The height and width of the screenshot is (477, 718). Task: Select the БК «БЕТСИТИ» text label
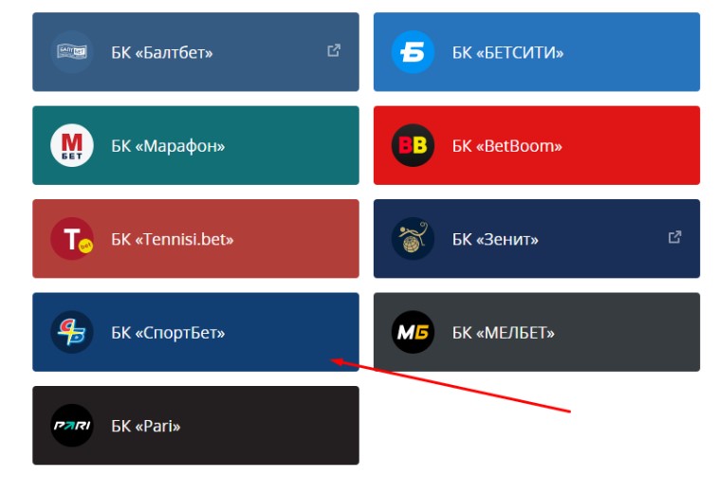[507, 53]
